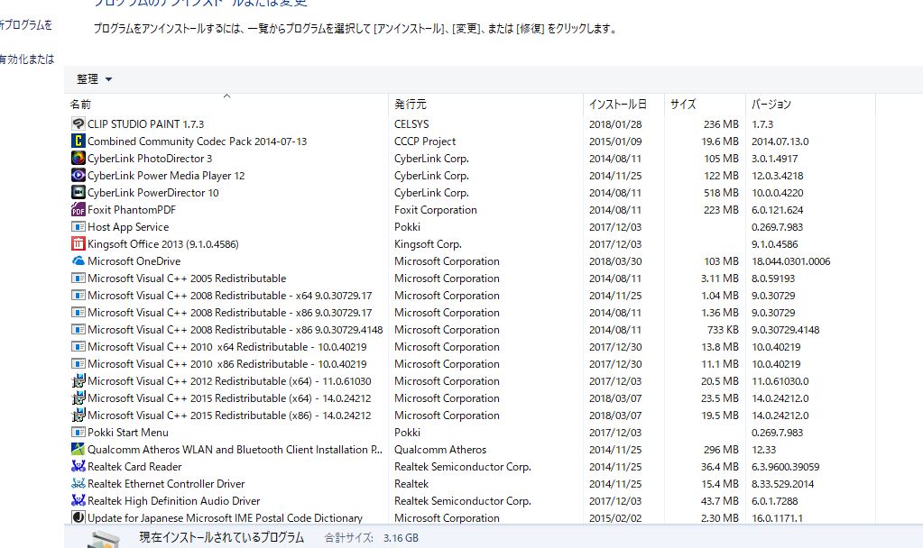The height and width of the screenshot is (548, 923).
Task: Open the 整理 dropdown menu
Action: [x=94, y=78]
